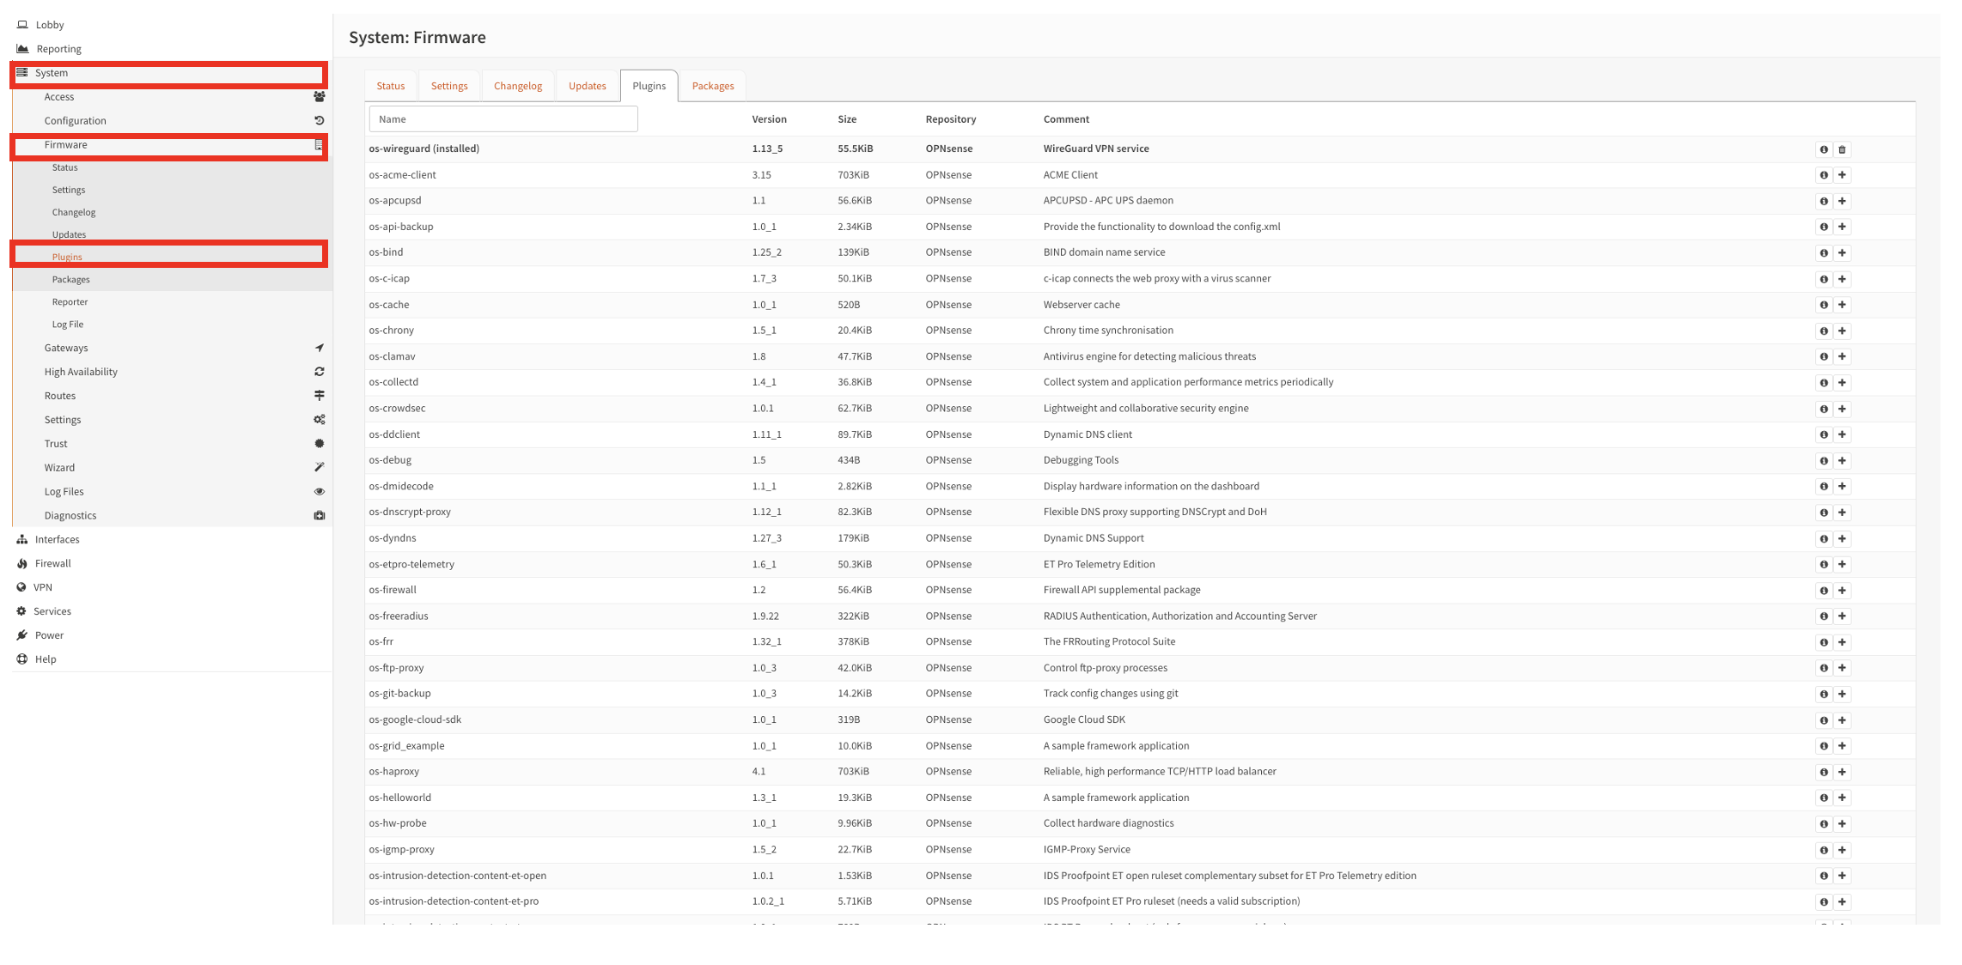Image resolution: width=1962 pixels, height=965 pixels.
Task: Collapse the System menu in the sidebar
Action: tap(52, 73)
